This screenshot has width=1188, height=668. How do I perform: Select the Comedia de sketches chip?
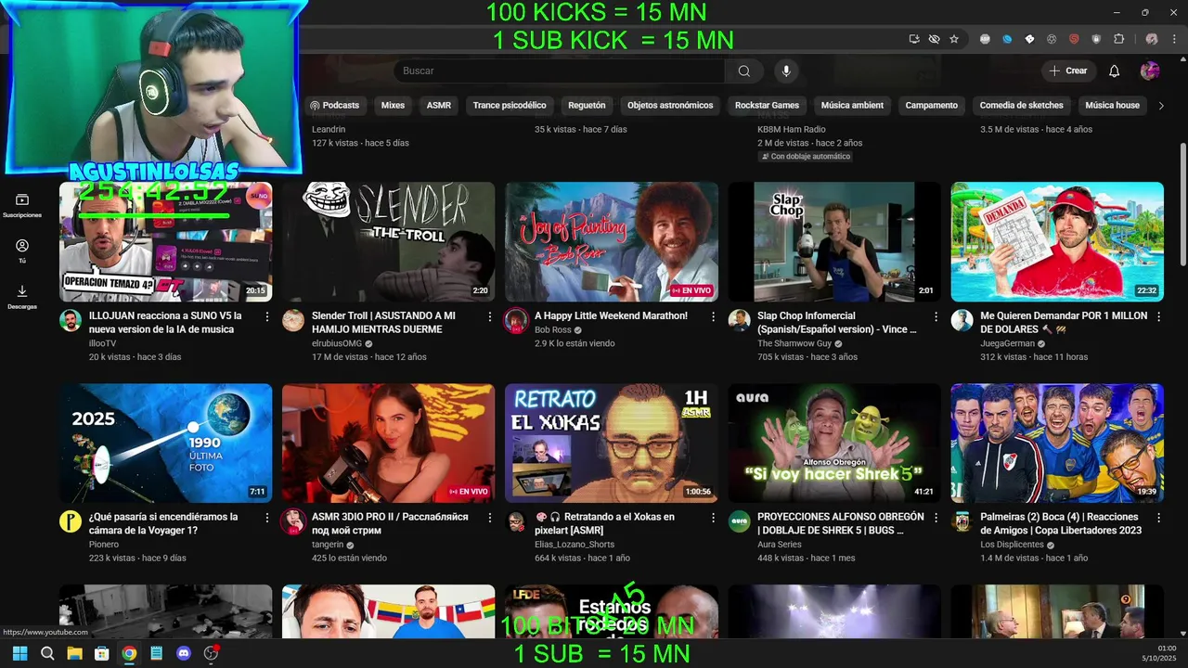(1021, 106)
